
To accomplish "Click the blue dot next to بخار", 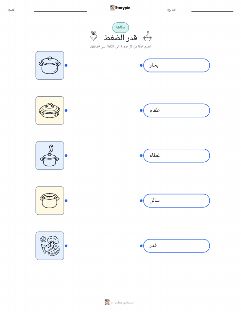I will click(141, 65).
